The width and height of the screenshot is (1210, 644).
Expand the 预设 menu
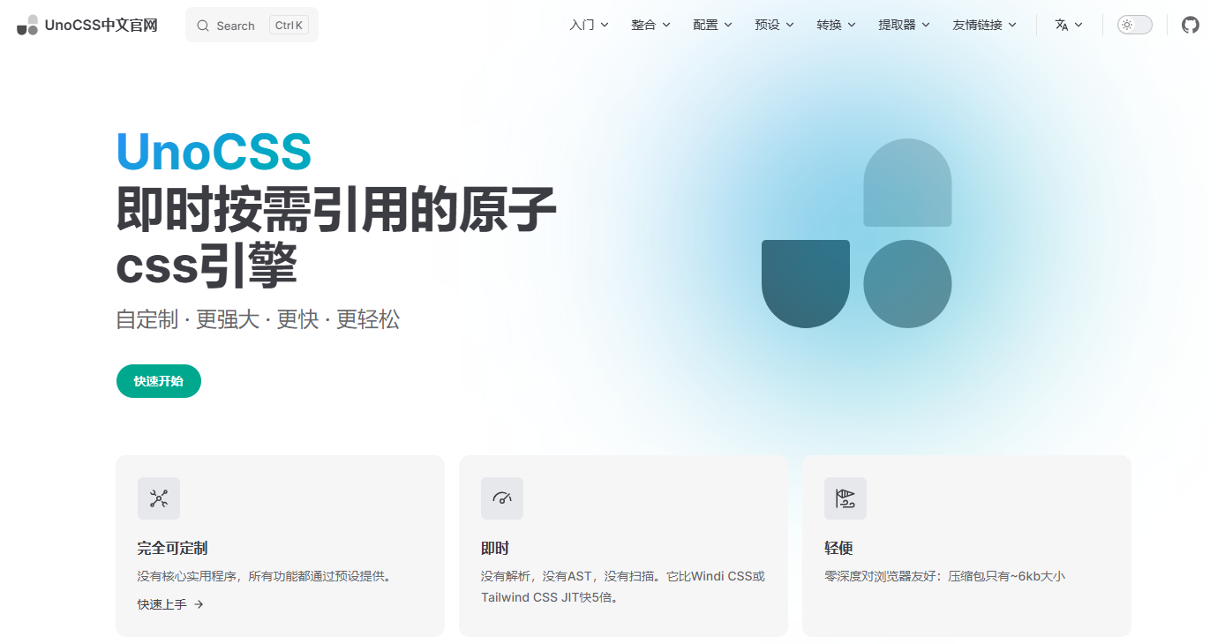[x=774, y=25]
